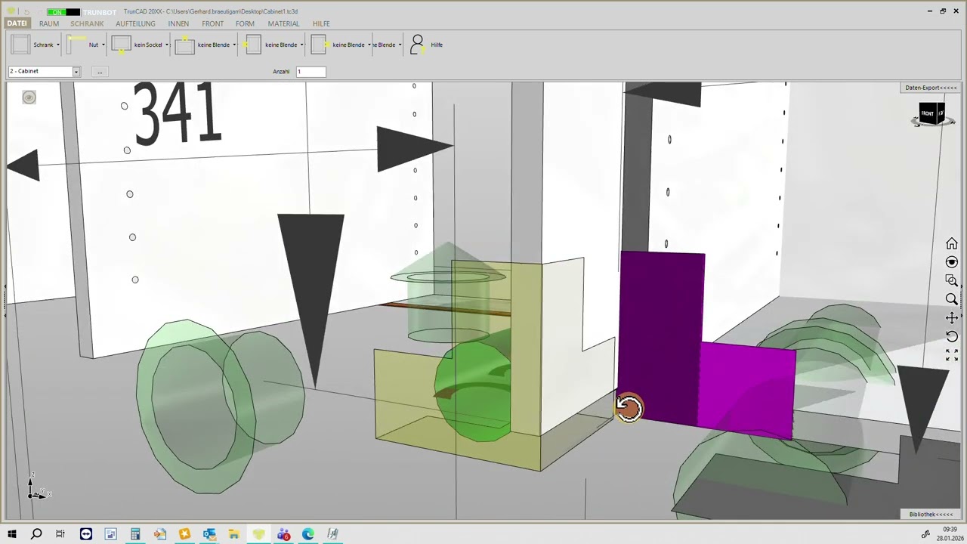Viewport: 967px width, 544px height.
Task: Click the pan move arrows icon
Action: click(x=952, y=318)
